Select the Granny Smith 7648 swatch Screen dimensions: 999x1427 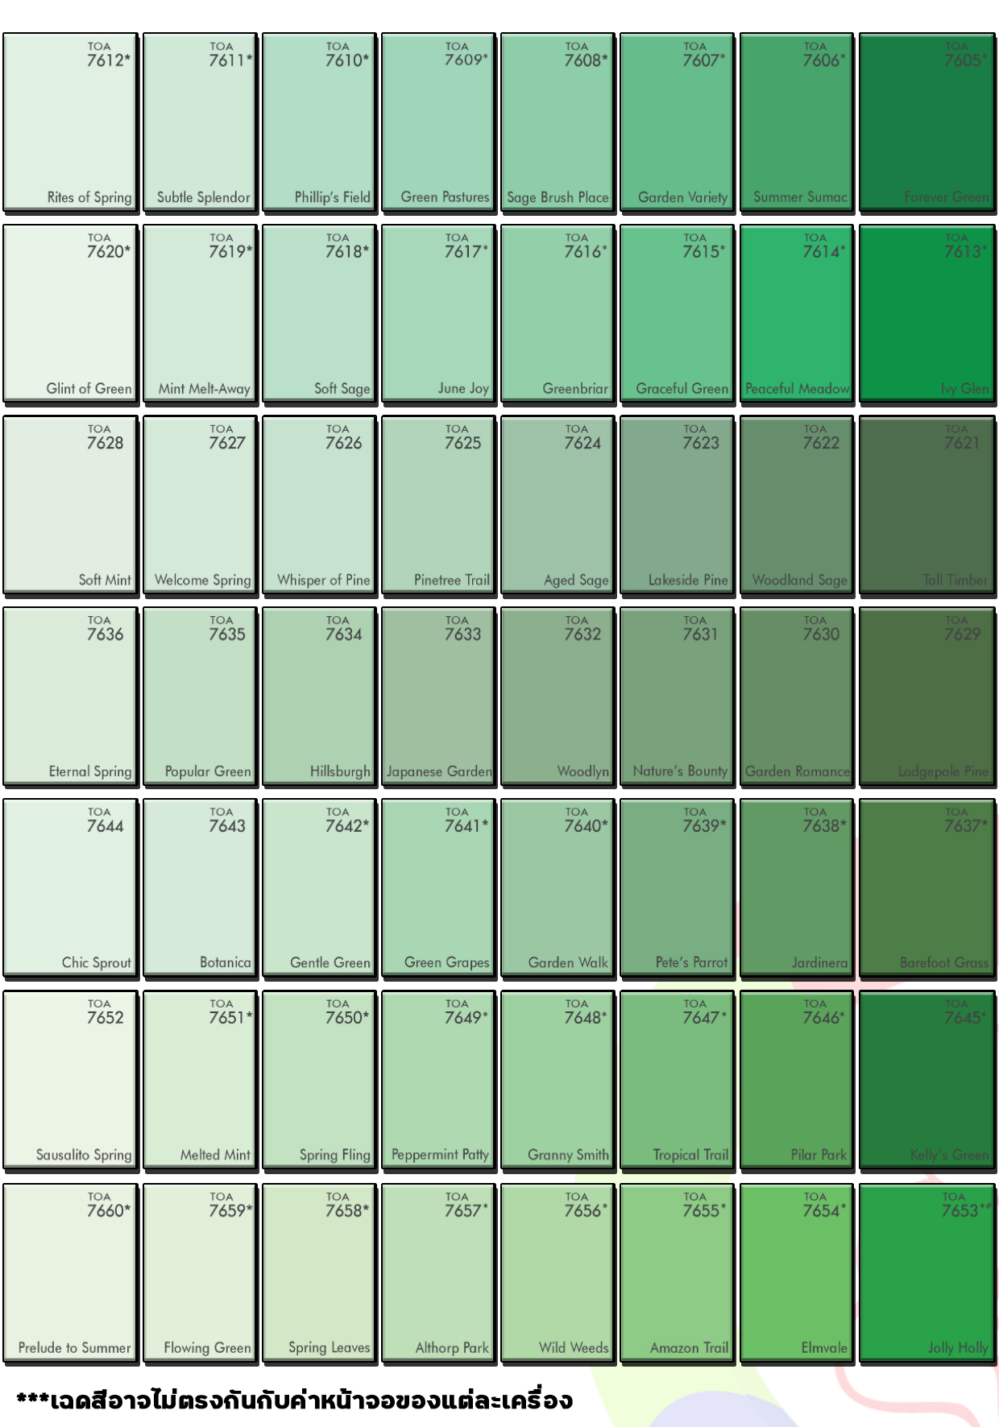558,1080
